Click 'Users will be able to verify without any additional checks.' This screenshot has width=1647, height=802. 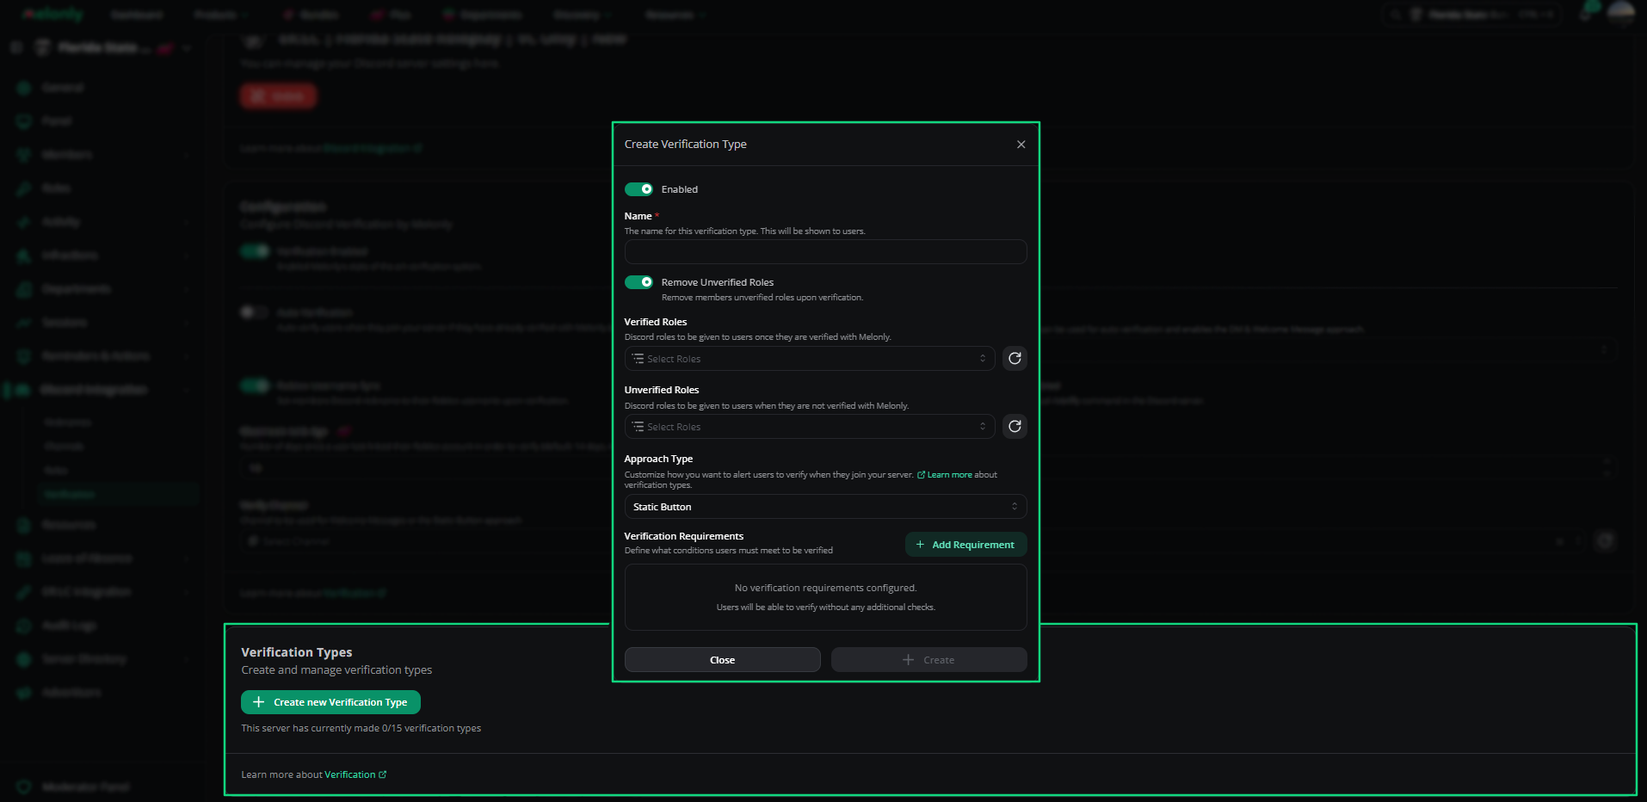(825, 608)
